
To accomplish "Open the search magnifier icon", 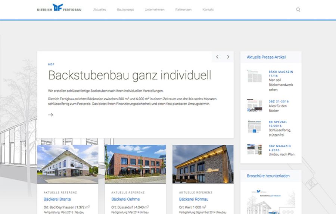I will (x=298, y=10).
